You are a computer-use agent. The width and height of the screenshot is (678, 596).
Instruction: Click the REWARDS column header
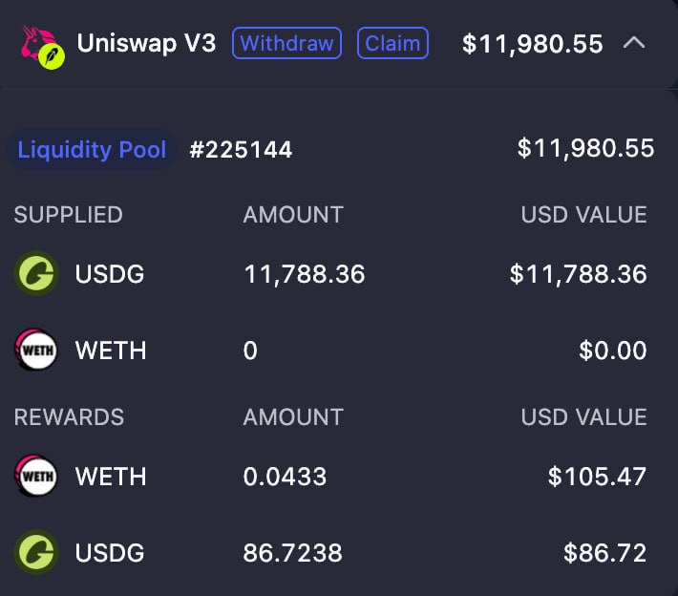(69, 417)
